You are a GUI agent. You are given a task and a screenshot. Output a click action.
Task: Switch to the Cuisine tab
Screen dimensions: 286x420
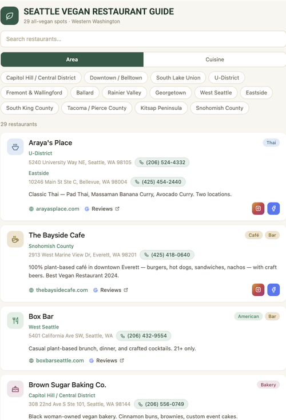pyautogui.click(x=214, y=60)
